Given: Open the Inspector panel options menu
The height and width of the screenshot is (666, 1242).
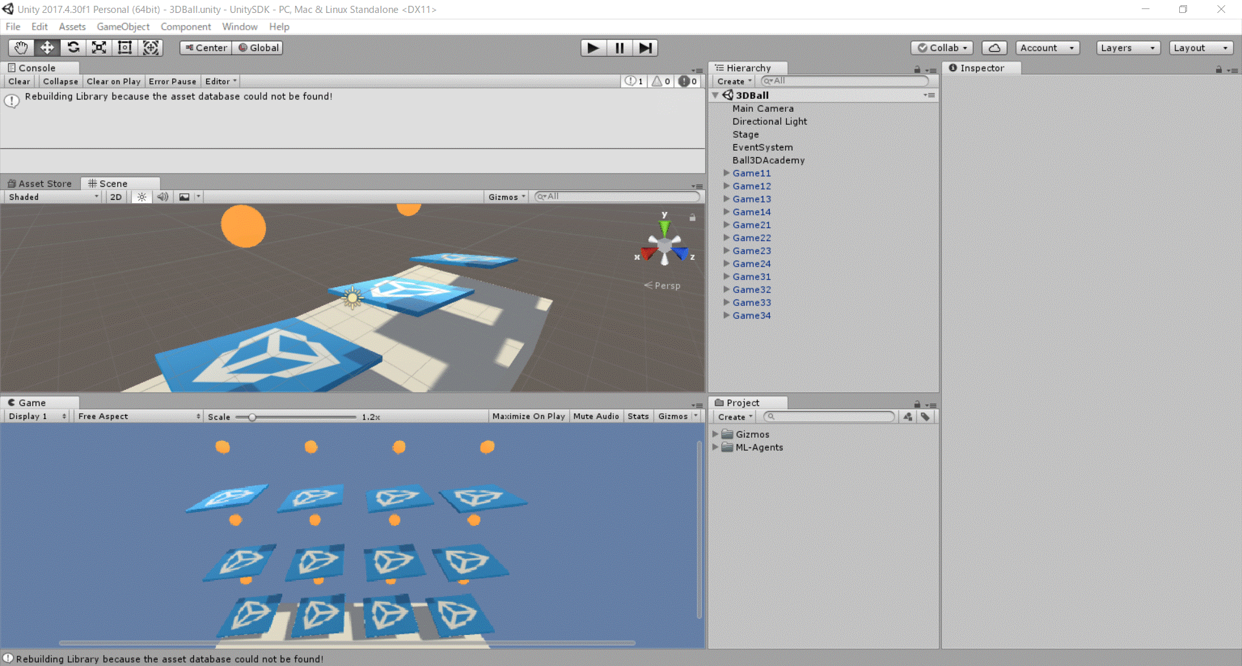Looking at the screenshot, I should 1232,70.
